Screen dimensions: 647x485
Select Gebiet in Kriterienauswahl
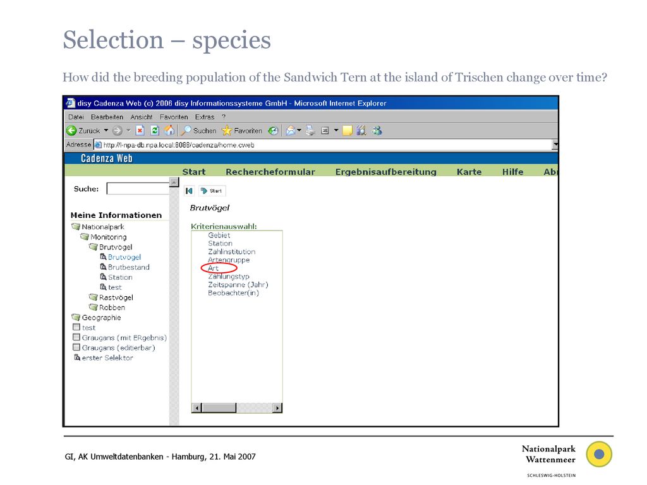tap(219, 235)
